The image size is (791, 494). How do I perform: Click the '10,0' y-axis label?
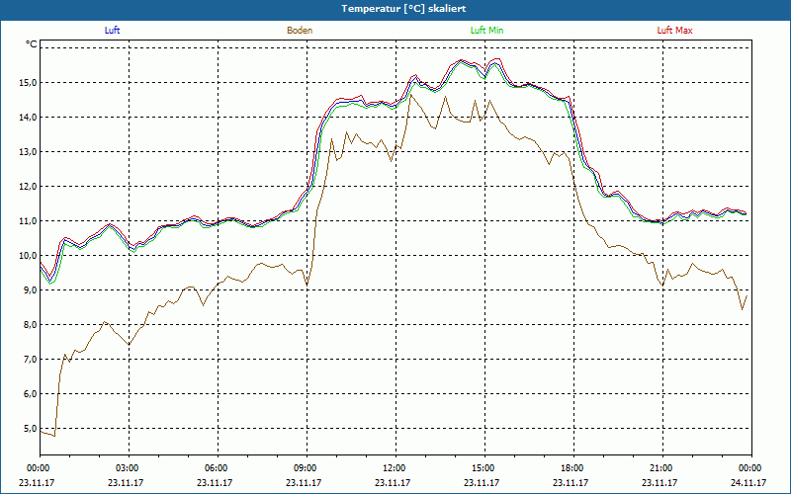coord(29,255)
